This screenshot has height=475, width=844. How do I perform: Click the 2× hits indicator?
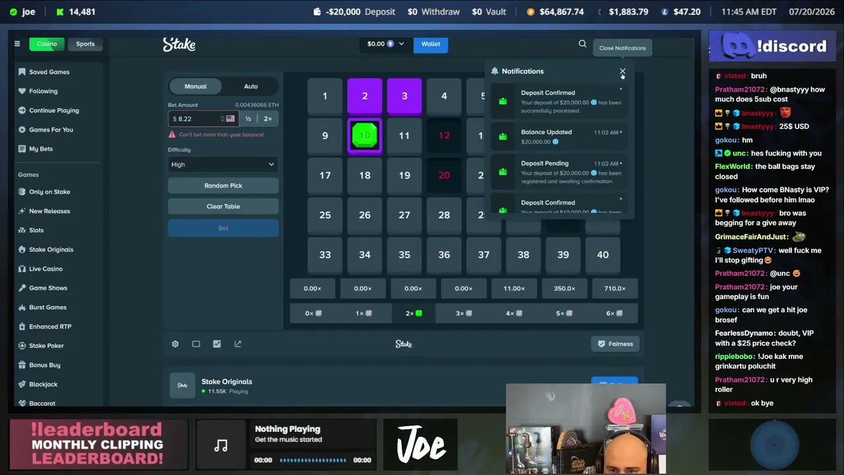tap(413, 313)
